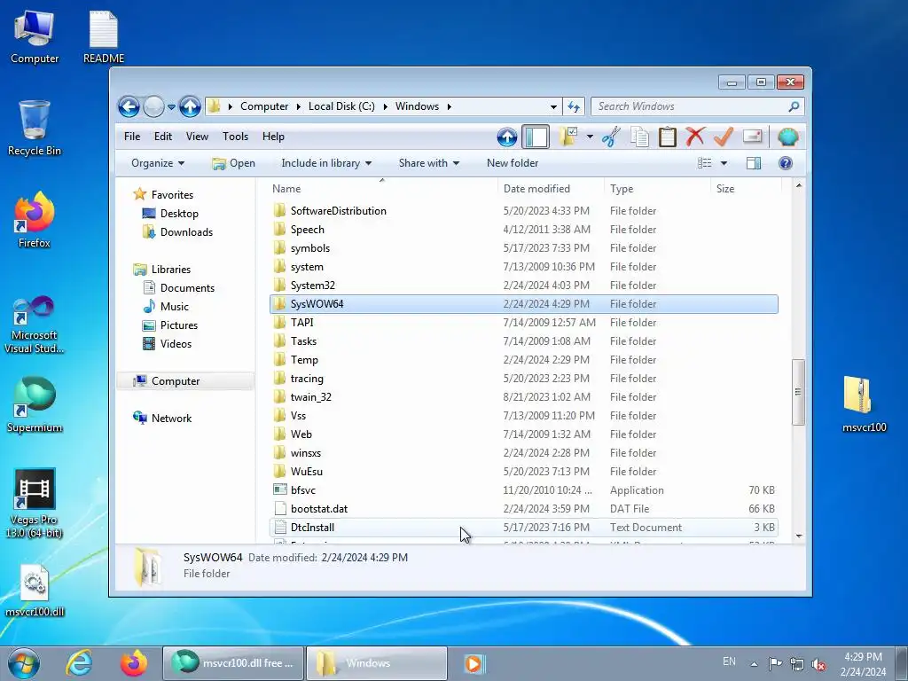The width and height of the screenshot is (908, 681).
Task: Sort by the Name column header
Action: (382, 189)
